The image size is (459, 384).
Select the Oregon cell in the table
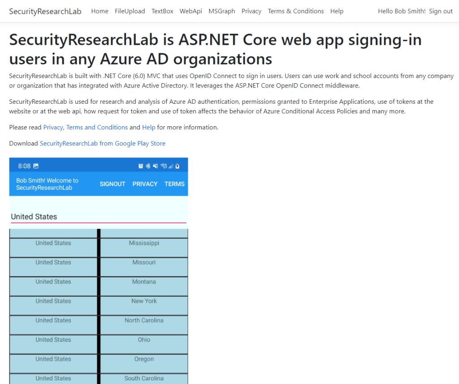pyautogui.click(x=144, y=363)
